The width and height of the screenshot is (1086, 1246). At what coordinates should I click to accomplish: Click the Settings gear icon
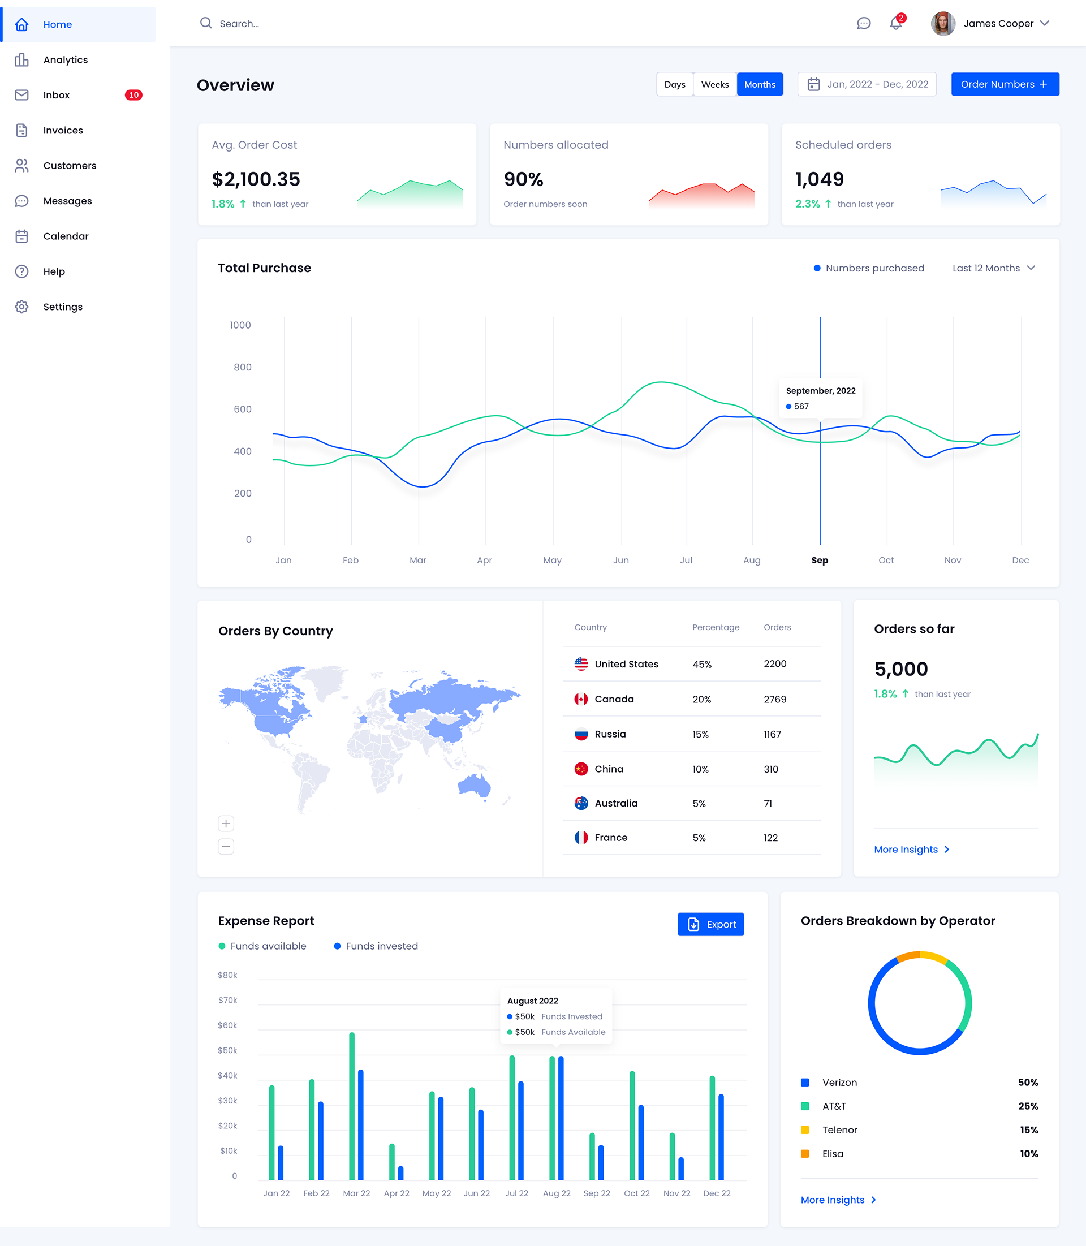tap(22, 307)
